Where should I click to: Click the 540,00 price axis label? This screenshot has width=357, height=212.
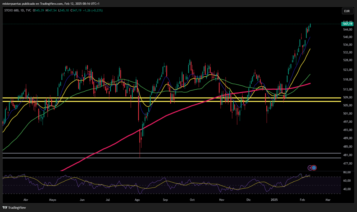pos(348,37)
